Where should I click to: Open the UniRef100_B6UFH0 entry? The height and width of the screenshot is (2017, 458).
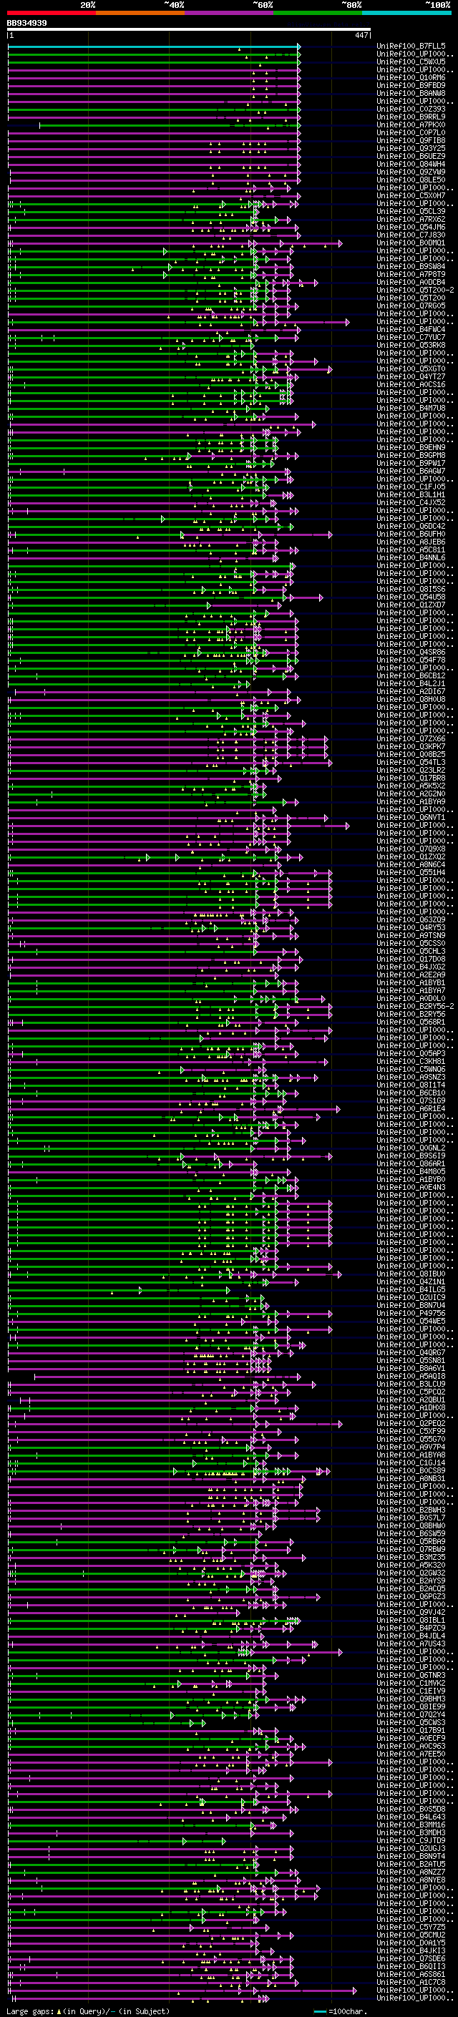(x=411, y=534)
